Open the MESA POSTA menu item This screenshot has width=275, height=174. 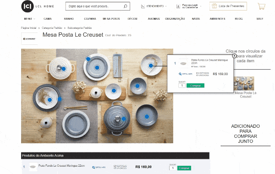pyautogui.click(x=111, y=19)
